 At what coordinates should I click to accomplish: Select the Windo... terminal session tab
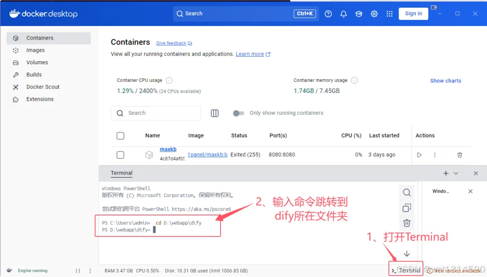(x=441, y=192)
